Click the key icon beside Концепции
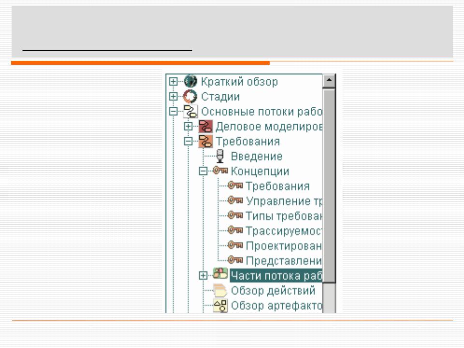Image resolution: width=464 pixels, height=348 pixels. tap(220, 171)
